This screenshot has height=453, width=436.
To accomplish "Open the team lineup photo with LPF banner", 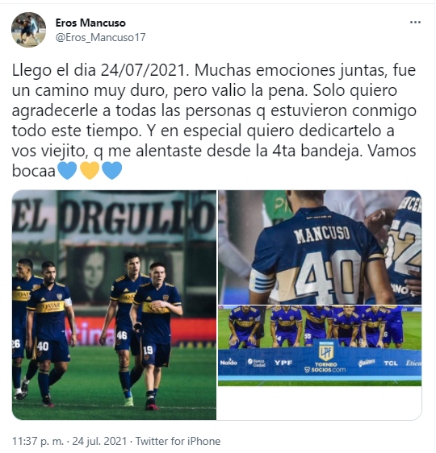I will click(320, 345).
